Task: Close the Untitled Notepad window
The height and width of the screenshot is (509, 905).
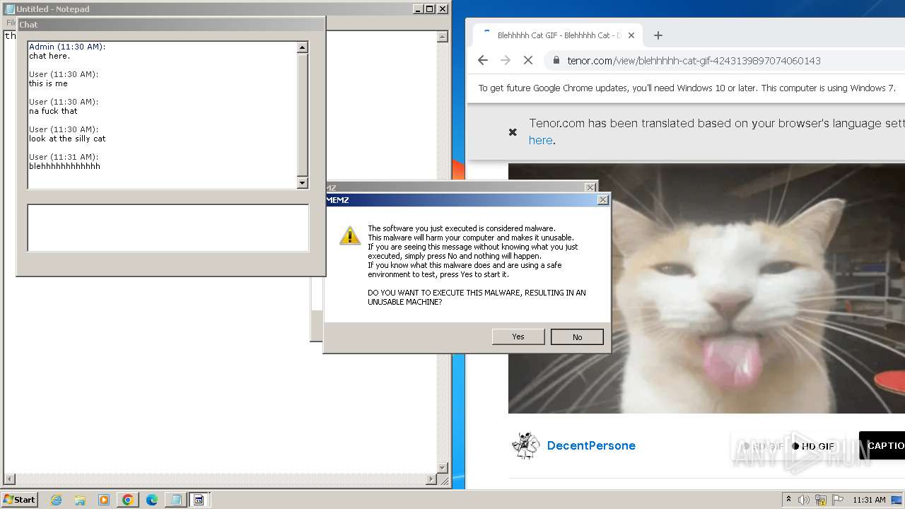Action: coord(443,9)
